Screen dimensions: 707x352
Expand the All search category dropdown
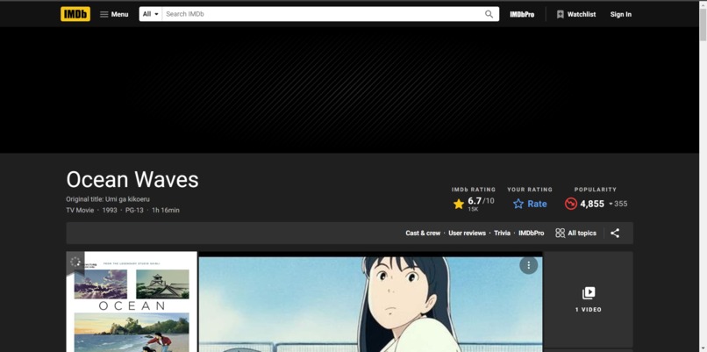pyautogui.click(x=151, y=14)
